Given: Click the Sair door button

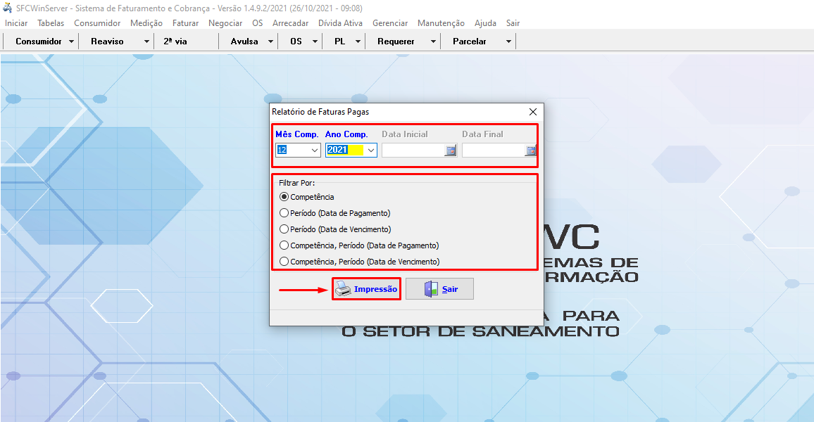Looking at the screenshot, I should 439,289.
